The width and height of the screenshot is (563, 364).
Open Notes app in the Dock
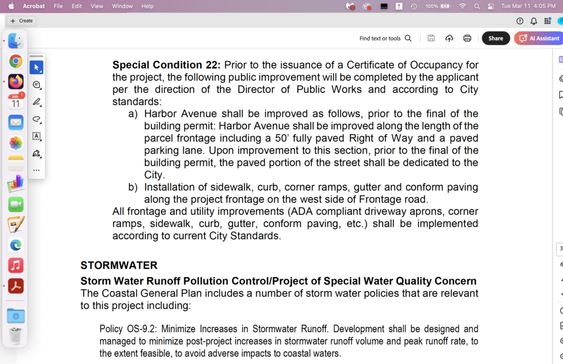[16, 163]
